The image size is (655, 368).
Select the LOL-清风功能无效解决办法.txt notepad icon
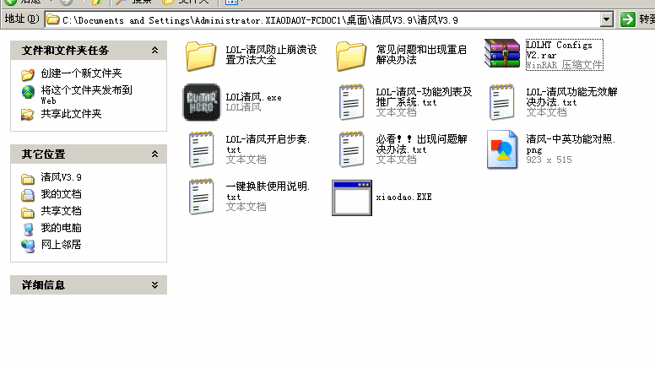tap(501, 102)
